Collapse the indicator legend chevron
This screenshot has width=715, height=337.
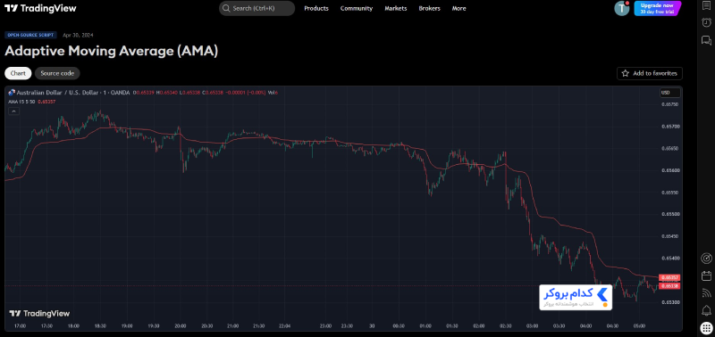(x=13, y=111)
